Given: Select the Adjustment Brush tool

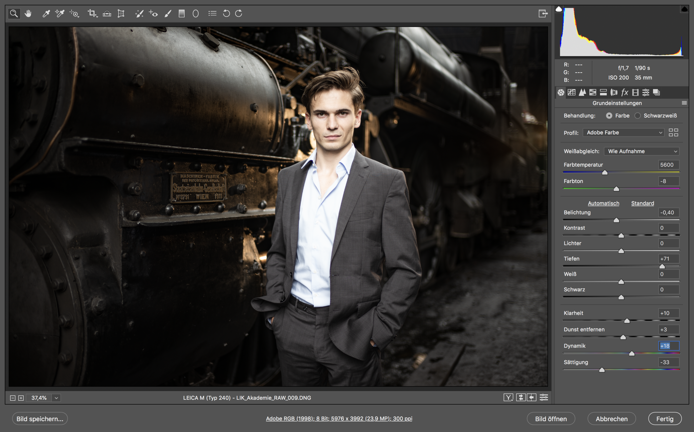Looking at the screenshot, I should pyautogui.click(x=168, y=13).
